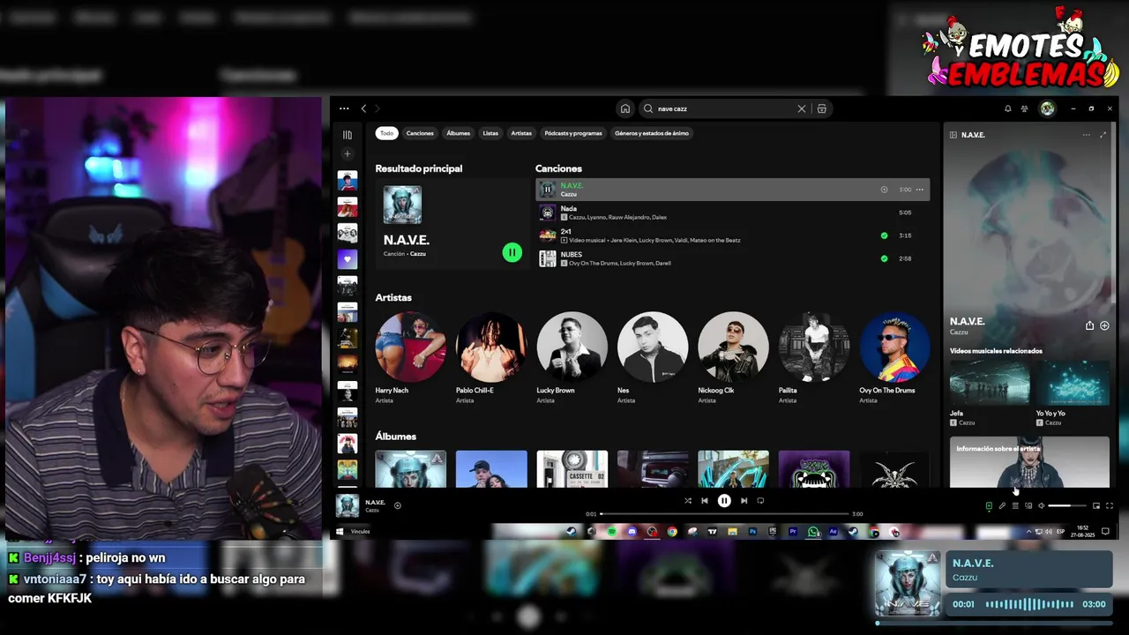
Task: Skip to next track
Action: tap(744, 501)
